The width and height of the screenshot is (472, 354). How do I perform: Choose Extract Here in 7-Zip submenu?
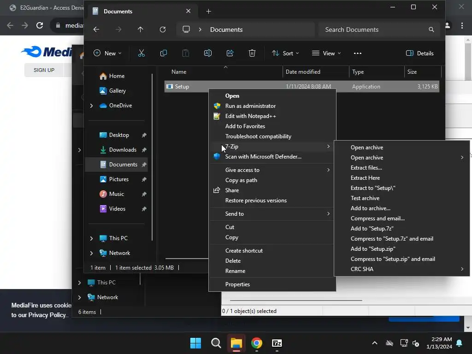[402, 178]
